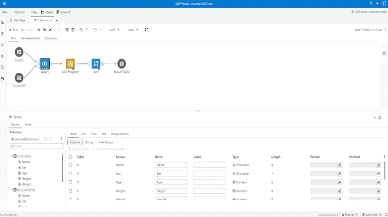388x217 pixels.
Task: Select the Result Table node
Action: 122,64
